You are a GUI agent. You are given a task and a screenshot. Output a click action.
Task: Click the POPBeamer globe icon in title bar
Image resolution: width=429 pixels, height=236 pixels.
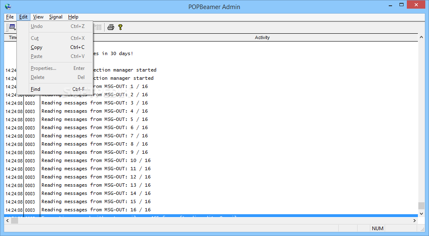(8, 7)
